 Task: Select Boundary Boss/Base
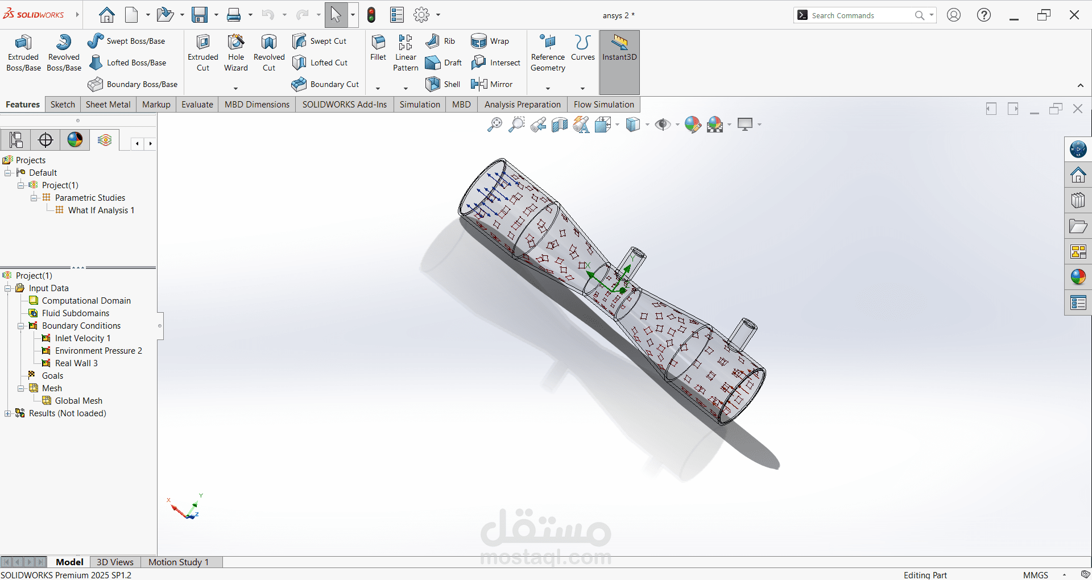point(133,84)
